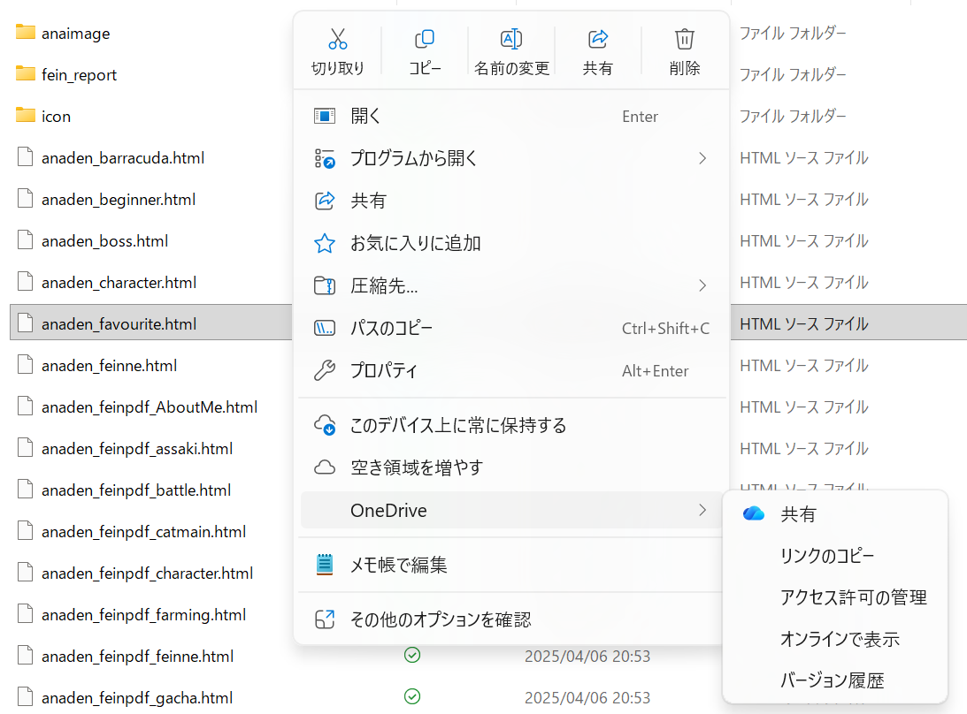967x714 pixels.
Task: Expand the 圧縮先 submenu chevron
Action: pos(702,285)
